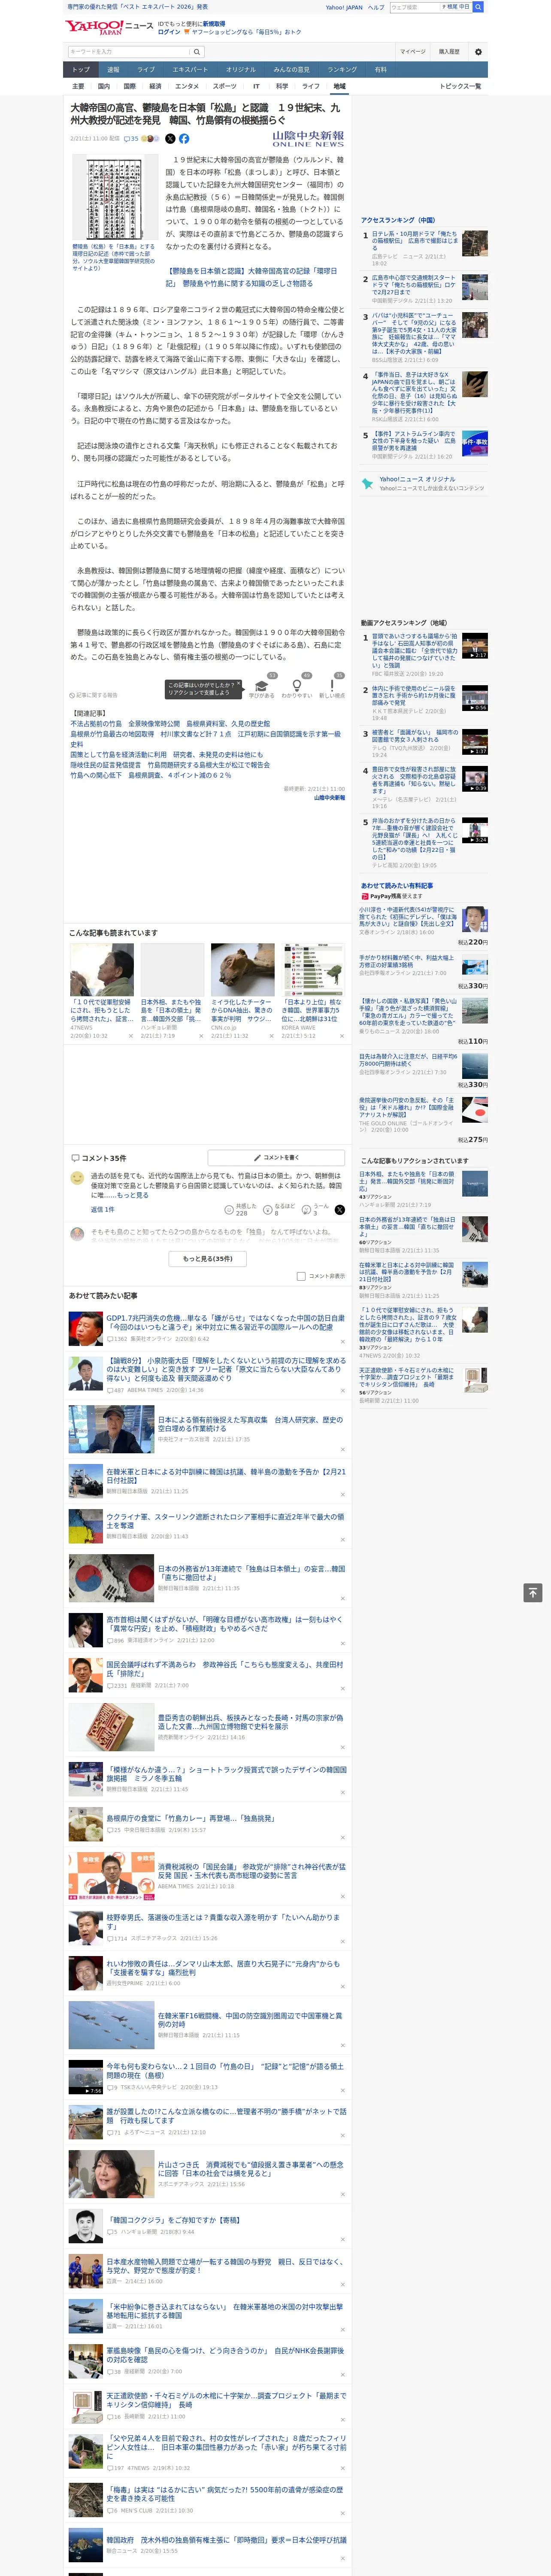Viewport: 551px width, 2576px height.
Task: Select the ランキング navigation tab
Action: pos(342,69)
